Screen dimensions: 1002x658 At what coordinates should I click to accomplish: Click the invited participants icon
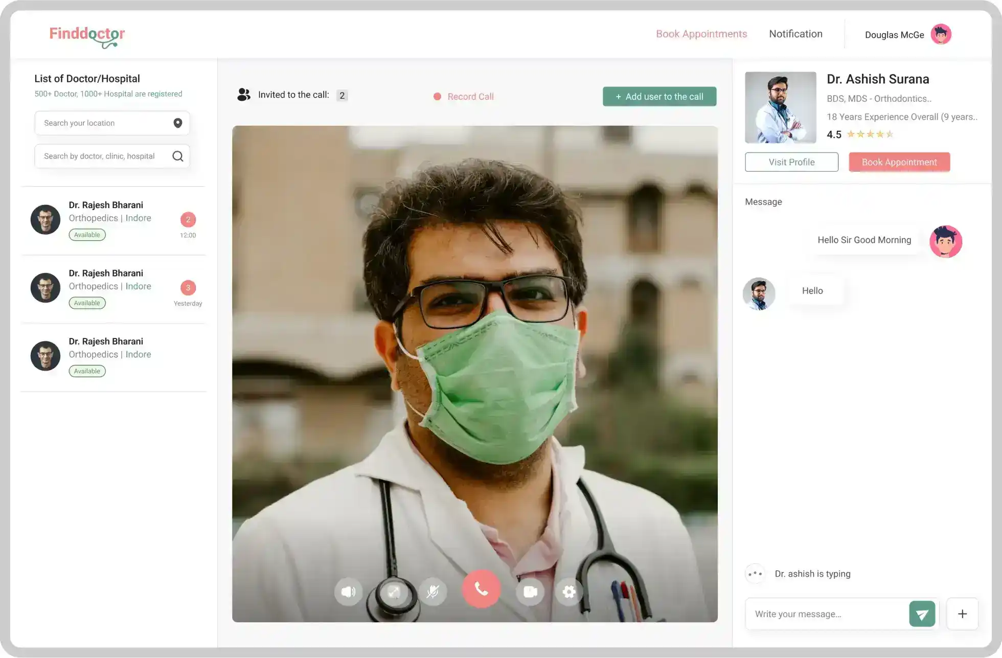click(244, 95)
